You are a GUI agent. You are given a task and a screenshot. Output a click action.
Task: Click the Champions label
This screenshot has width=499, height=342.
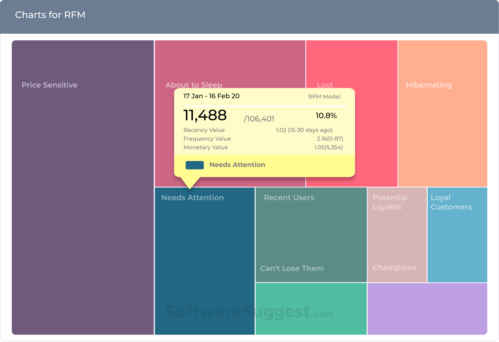click(394, 268)
